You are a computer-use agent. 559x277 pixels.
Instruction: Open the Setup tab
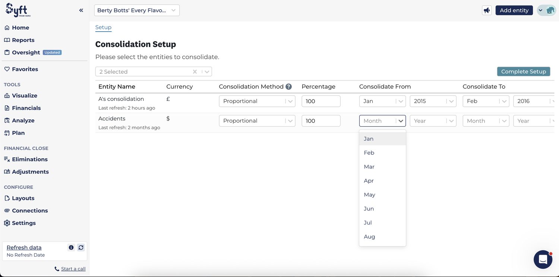(x=103, y=27)
